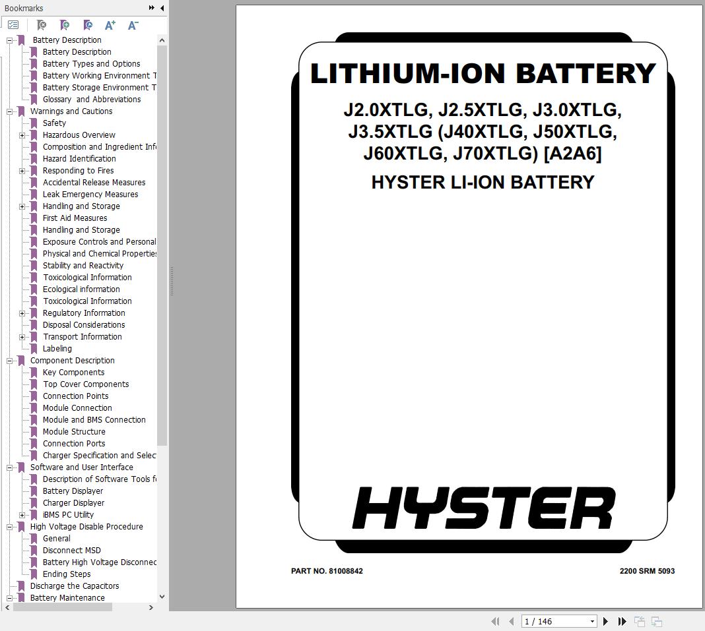This screenshot has width=705, height=631.
Task: Click the bookmark options checklist icon
Action: [x=13, y=25]
